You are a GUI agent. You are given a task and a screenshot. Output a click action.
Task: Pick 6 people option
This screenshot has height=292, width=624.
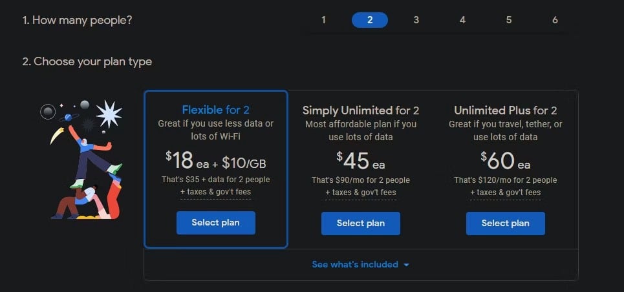(x=555, y=20)
